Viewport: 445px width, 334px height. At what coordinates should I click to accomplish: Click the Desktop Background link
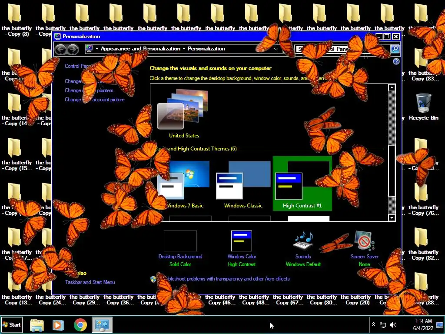180,257
